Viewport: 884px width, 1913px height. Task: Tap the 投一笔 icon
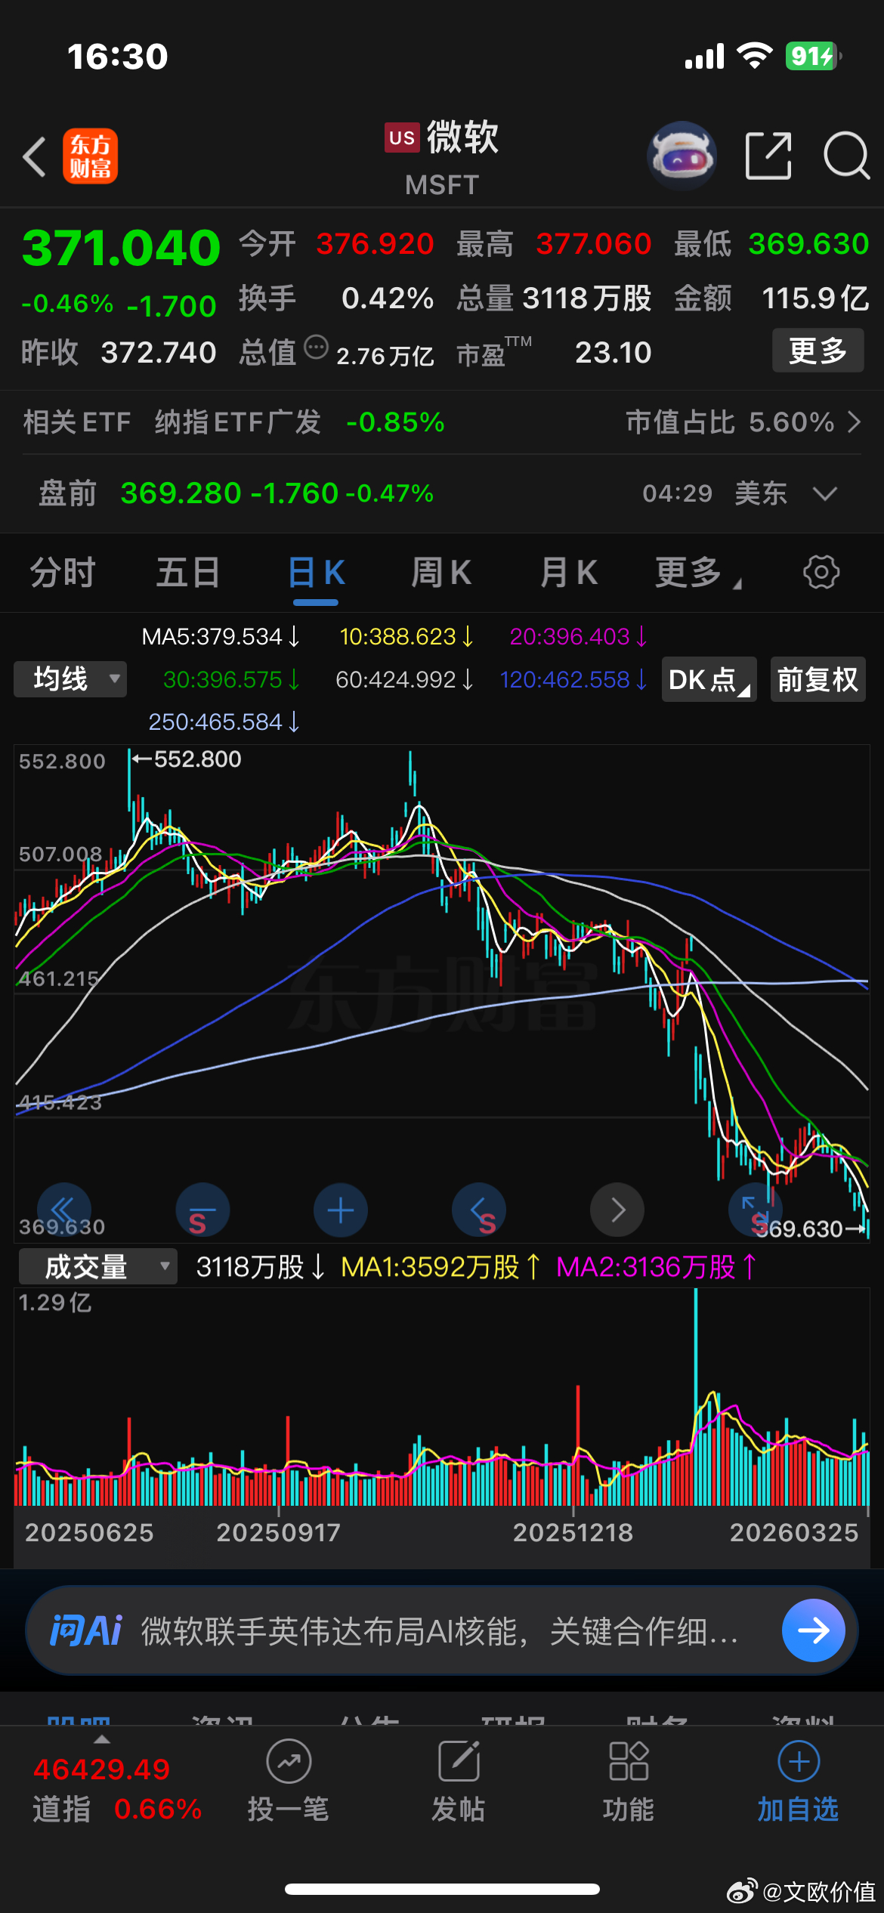[x=289, y=1760]
